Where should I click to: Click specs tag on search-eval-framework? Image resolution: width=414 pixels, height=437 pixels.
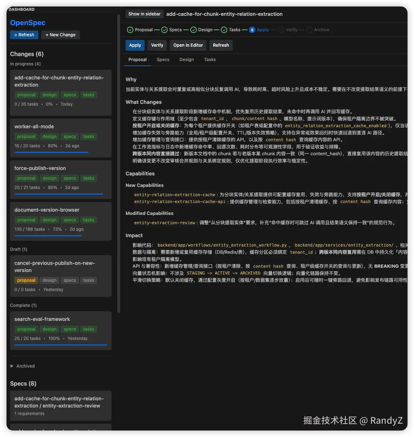[70, 329]
